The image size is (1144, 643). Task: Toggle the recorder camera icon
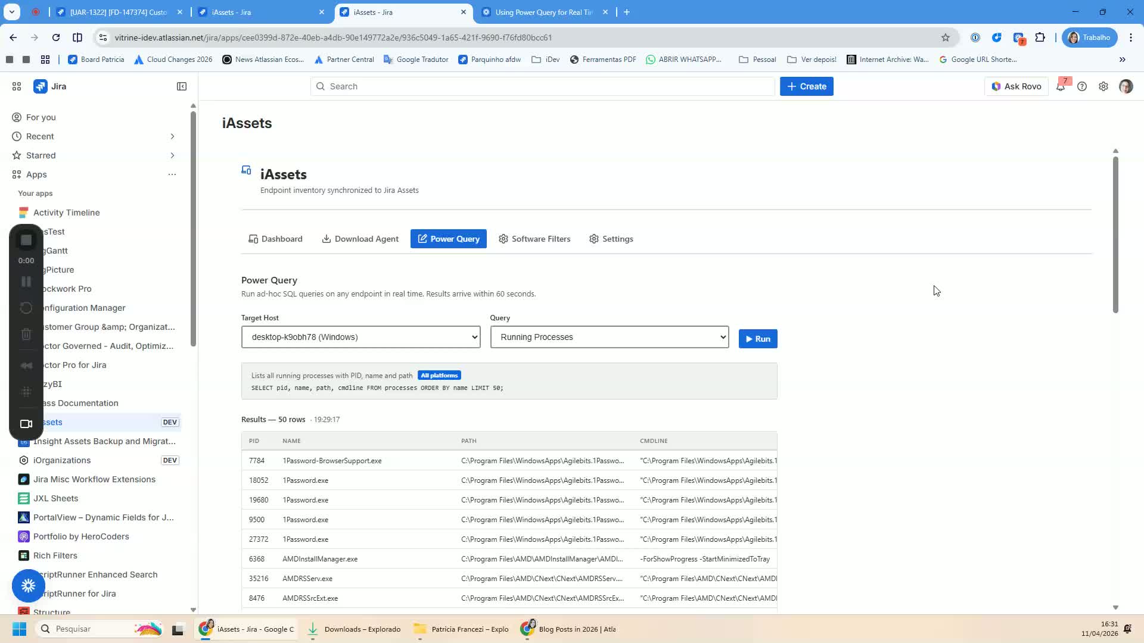(26, 424)
